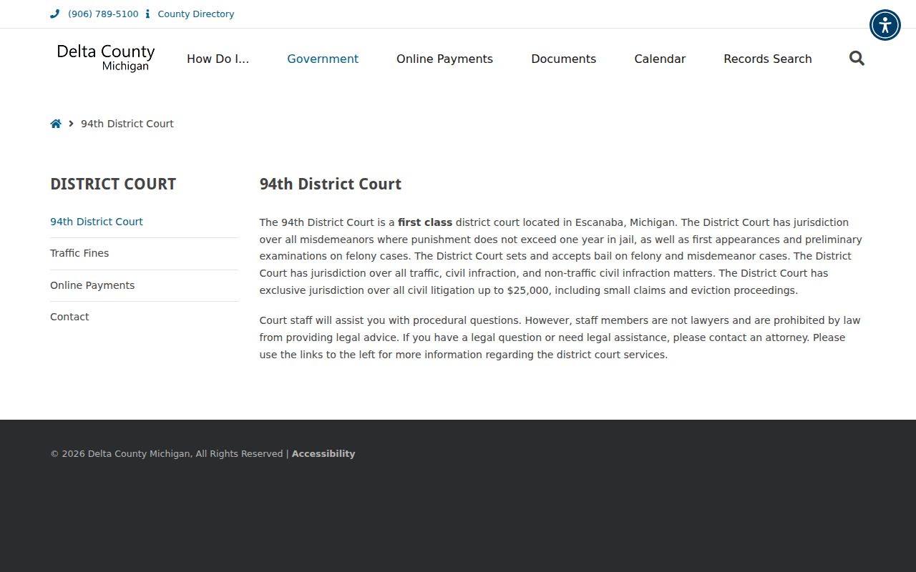Open the Documents menu
This screenshot has width=916, height=572.
563,59
